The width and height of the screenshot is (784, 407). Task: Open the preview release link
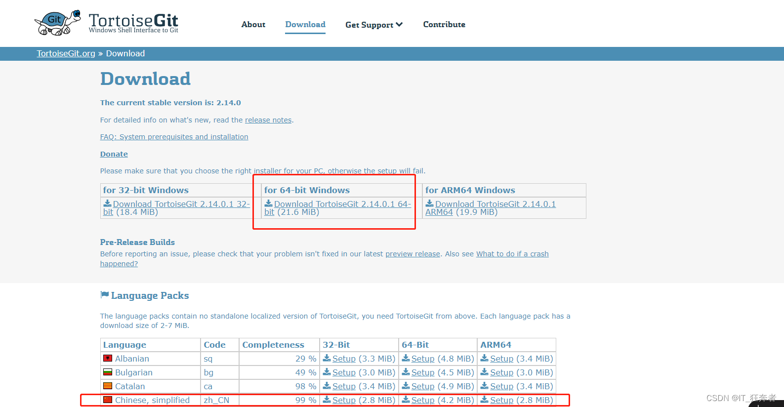(413, 254)
